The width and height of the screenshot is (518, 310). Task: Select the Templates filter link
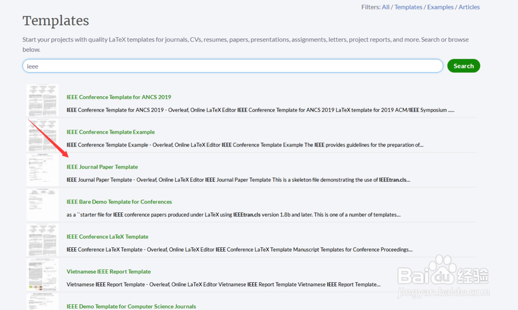coord(408,7)
